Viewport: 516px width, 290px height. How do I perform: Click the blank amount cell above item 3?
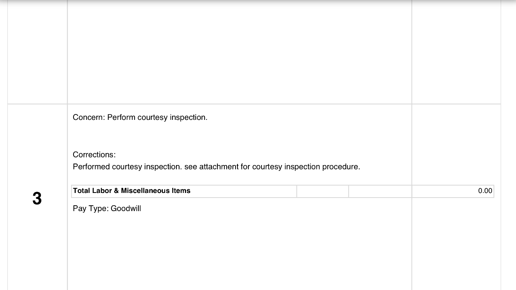pyautogui.click(x=456, y=52)
